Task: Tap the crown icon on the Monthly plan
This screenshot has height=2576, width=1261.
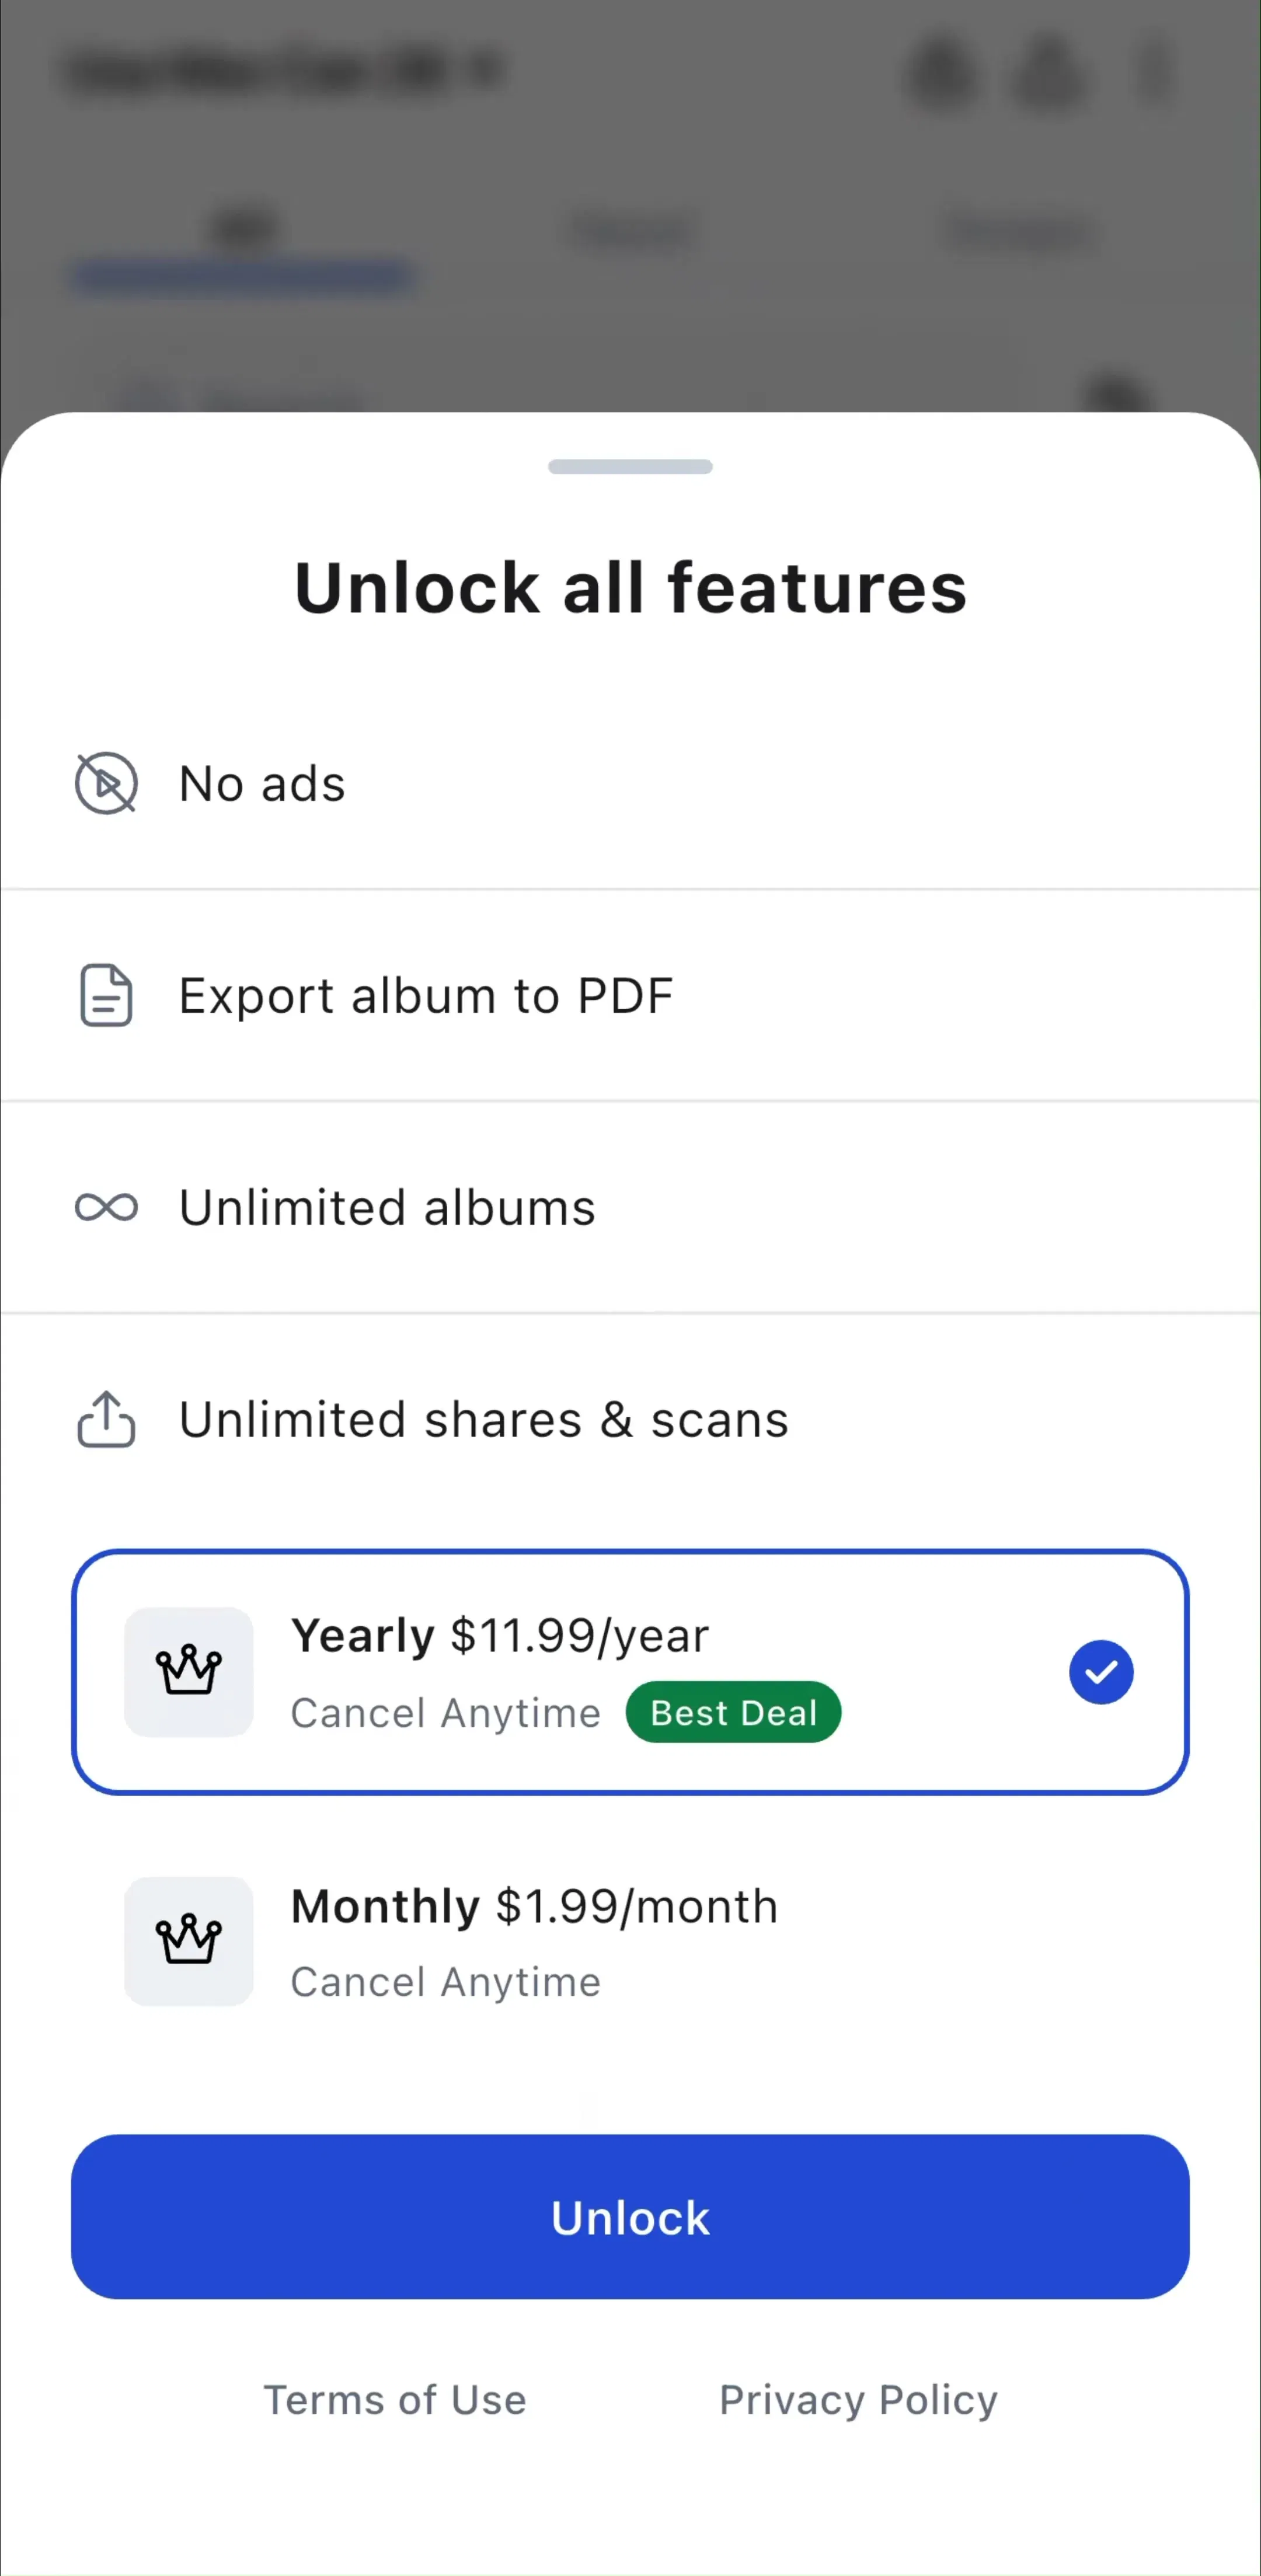Action: (x=188, y=1941)
